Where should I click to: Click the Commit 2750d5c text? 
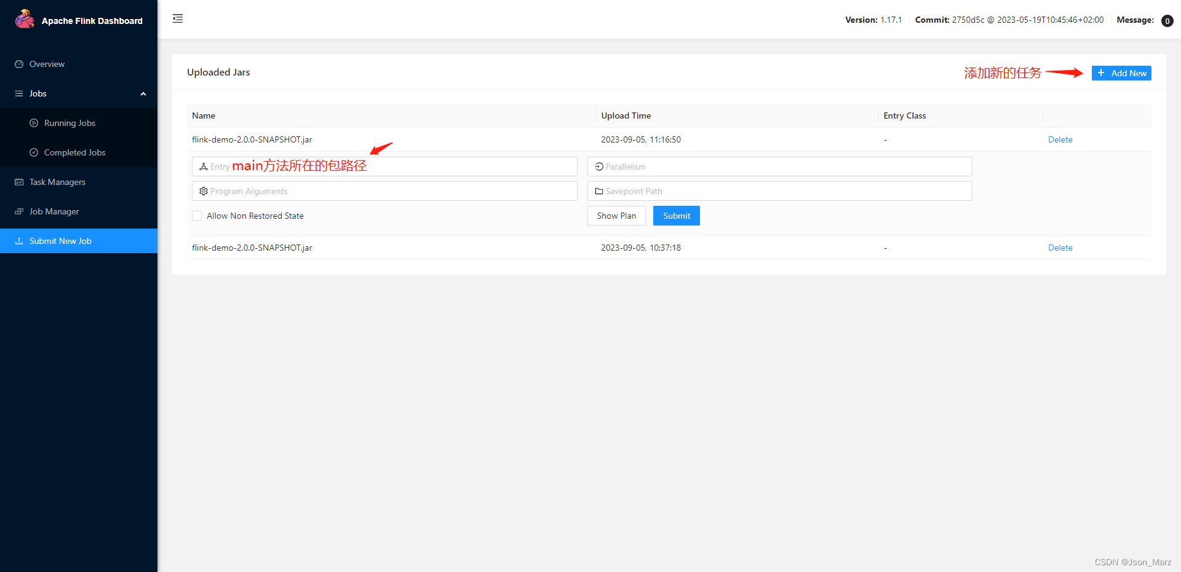click(x=1009, y=20)
